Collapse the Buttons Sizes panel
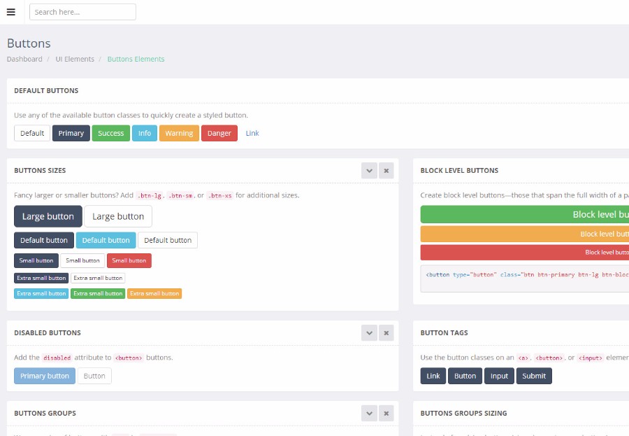Screen dimensions: 629x436 pyautogui.click(x=369, y=170)
